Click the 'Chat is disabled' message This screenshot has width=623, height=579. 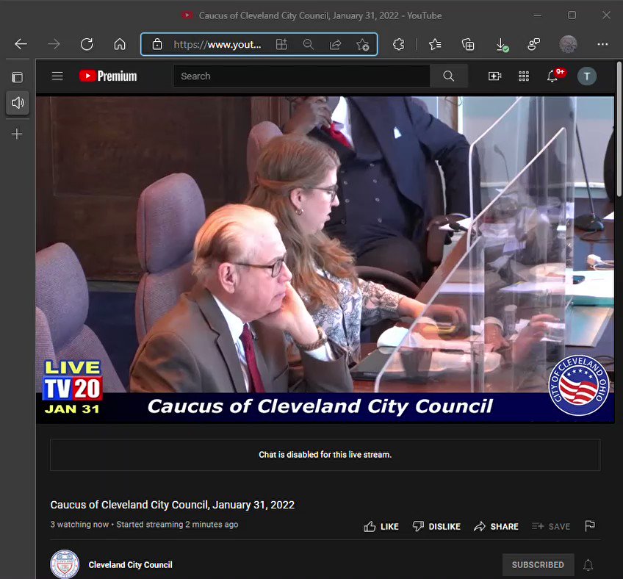pos(325,455)
